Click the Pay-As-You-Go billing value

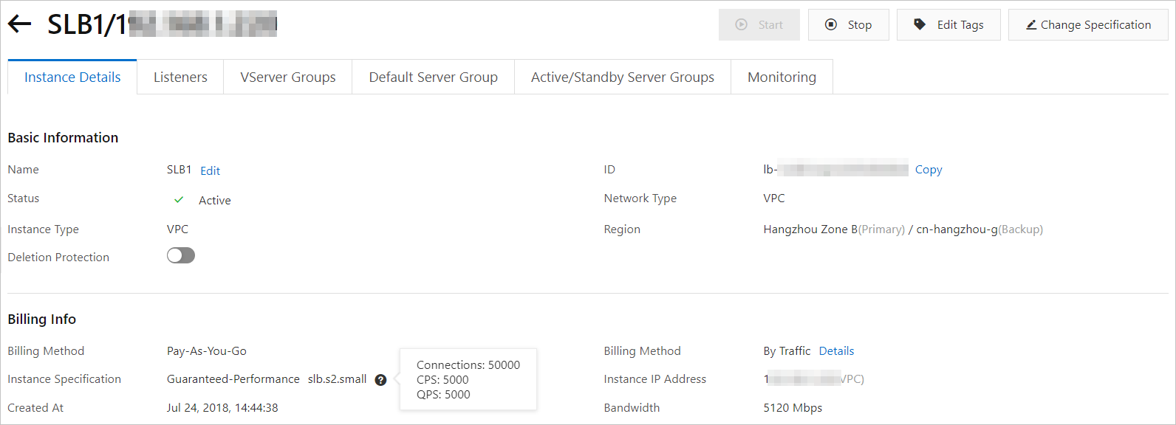[x=207, y=351]
